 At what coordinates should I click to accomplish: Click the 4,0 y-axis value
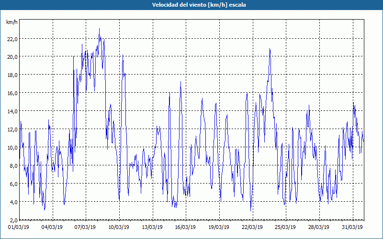13,202
